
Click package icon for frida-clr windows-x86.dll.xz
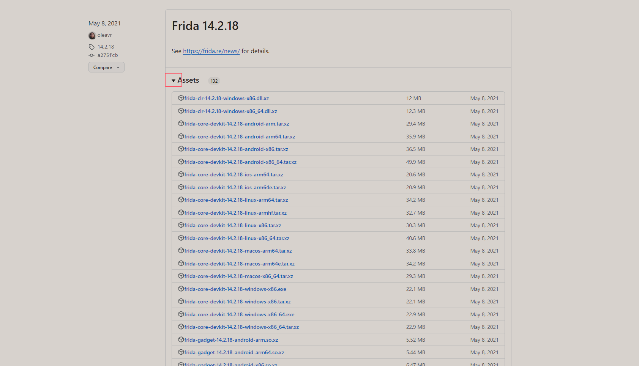click(x=181, y=98)
